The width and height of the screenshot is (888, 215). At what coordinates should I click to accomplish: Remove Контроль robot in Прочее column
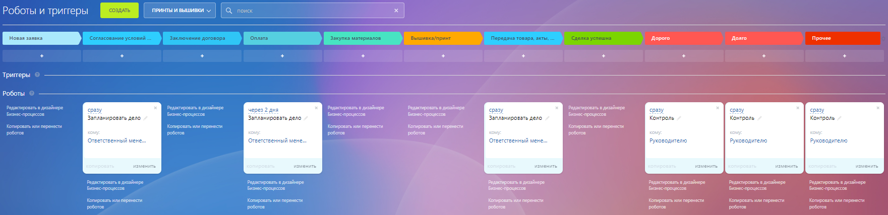[x=878, y=108]
